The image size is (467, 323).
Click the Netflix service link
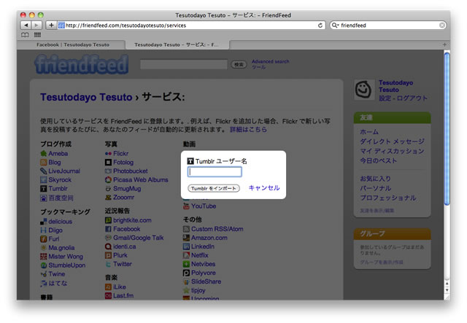[200, 255]
